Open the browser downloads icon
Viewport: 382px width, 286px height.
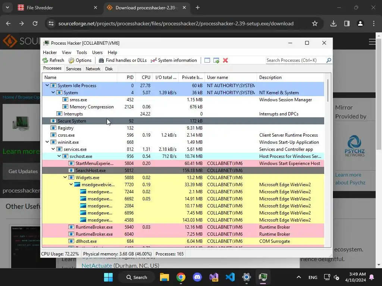coord(334,23)
